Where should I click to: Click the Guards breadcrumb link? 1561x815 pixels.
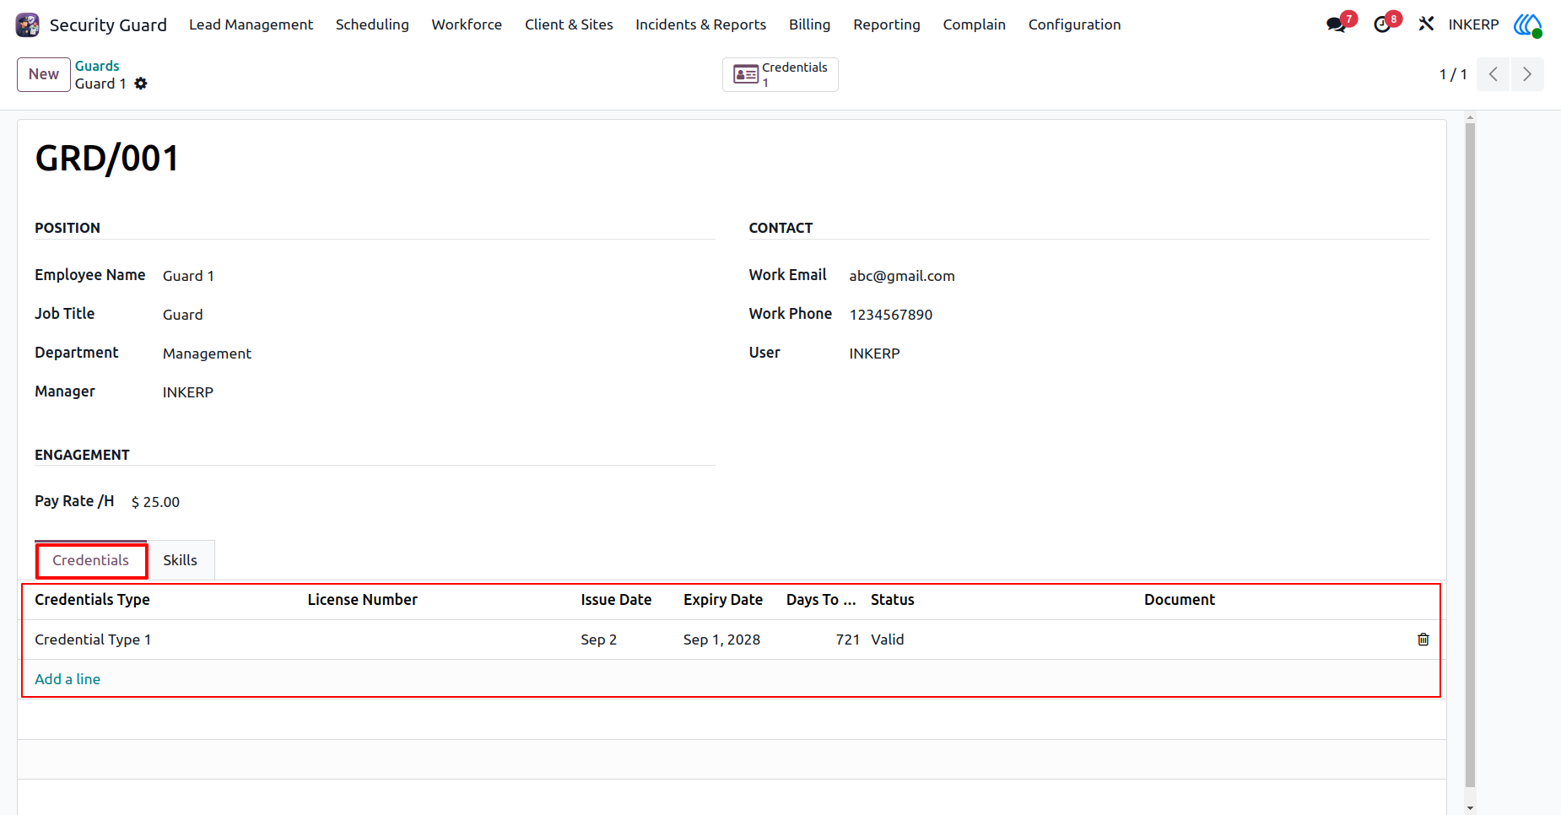(97, 66)
